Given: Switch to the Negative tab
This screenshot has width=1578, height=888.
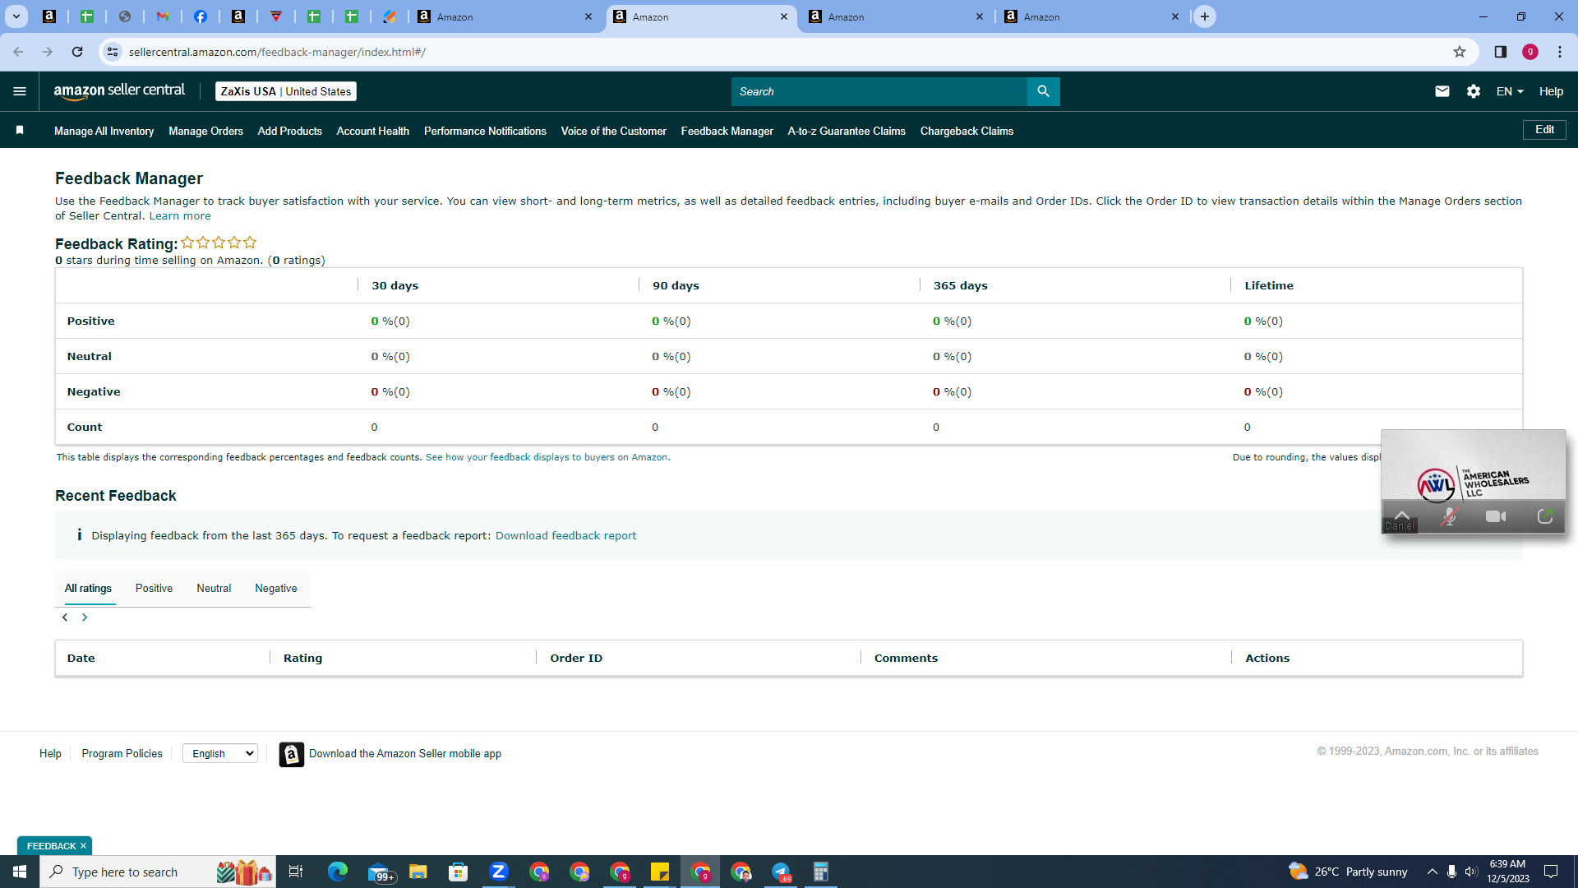Looking at the screenshot, I should pyautogui.click(x=276, y=589).
